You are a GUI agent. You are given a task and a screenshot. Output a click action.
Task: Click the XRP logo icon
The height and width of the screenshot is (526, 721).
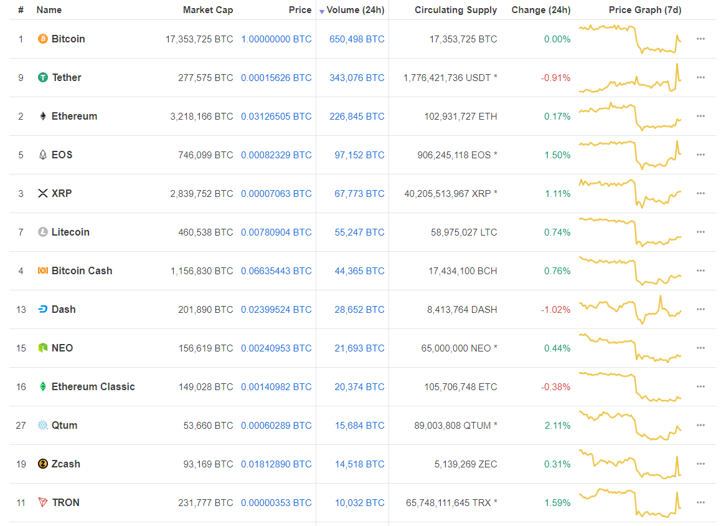tap(43, 193)
